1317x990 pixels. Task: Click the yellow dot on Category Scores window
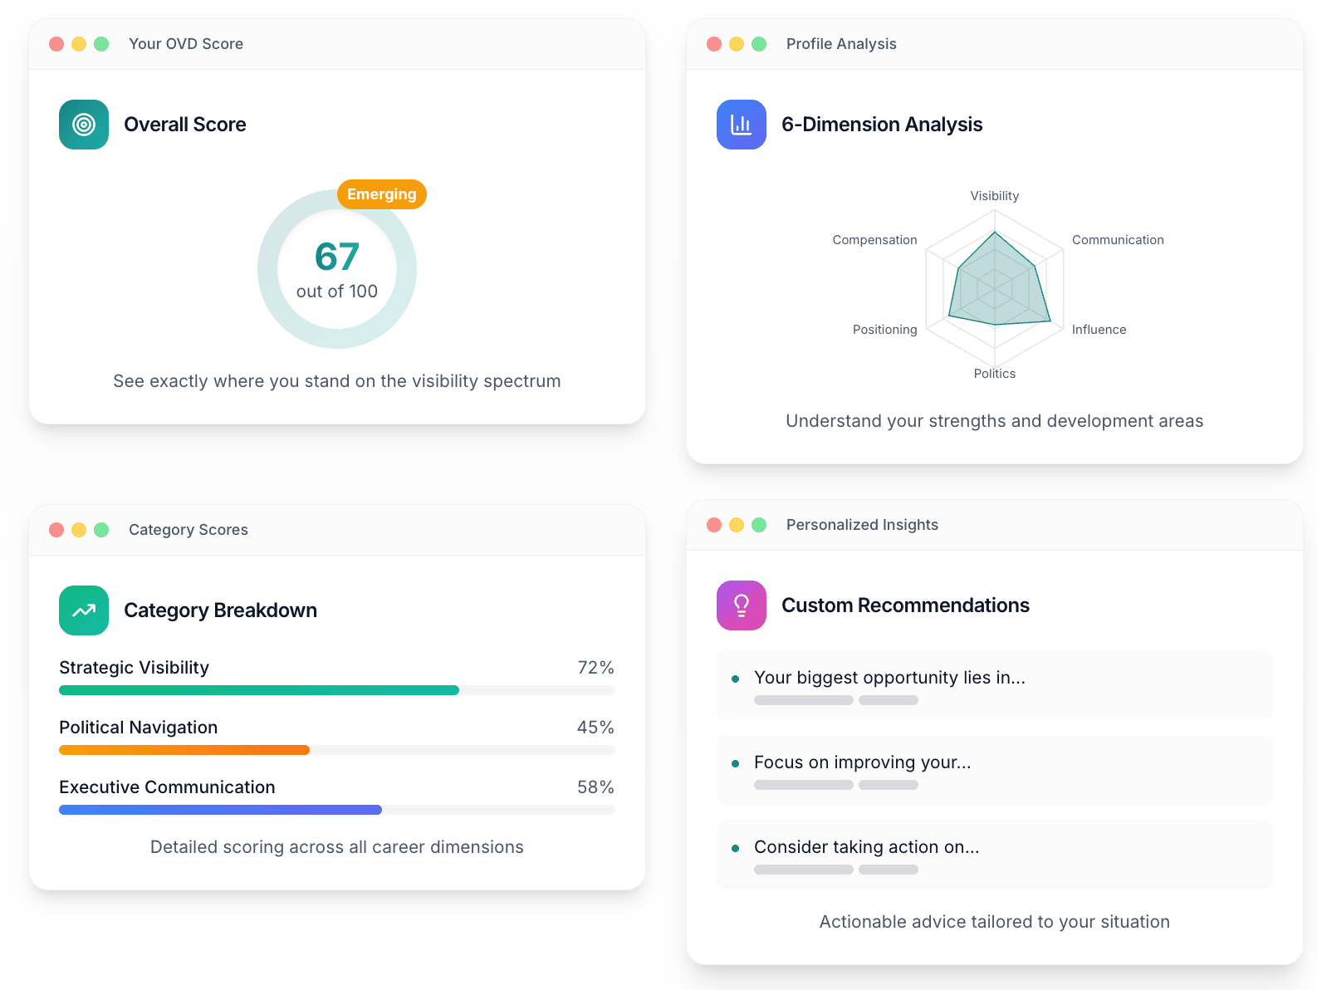click(79, 530)
